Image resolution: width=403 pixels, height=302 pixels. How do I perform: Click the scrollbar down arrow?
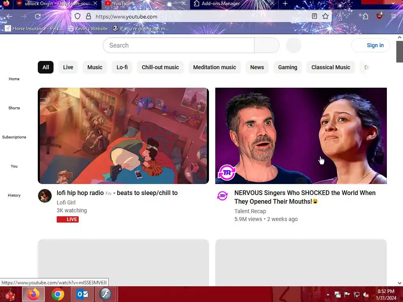[399, 283]
